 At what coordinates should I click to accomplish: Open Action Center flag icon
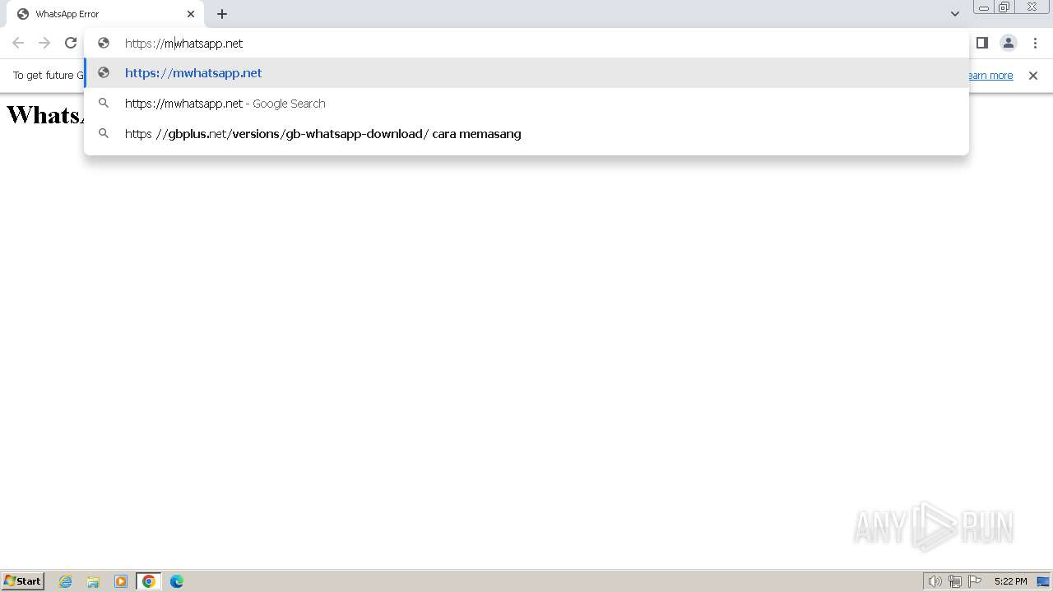[x=975, y=581]
